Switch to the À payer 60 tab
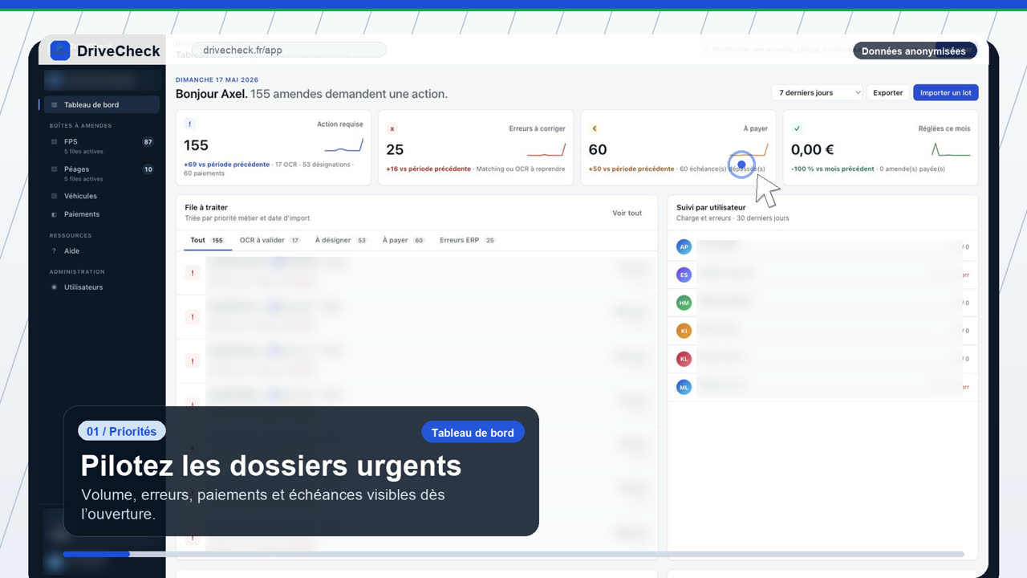 pos(404,240)
